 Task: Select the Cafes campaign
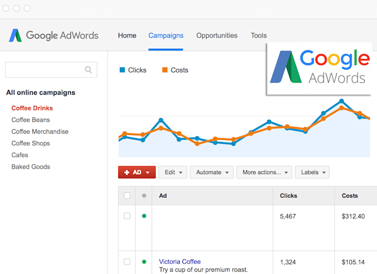click(20, 155)
